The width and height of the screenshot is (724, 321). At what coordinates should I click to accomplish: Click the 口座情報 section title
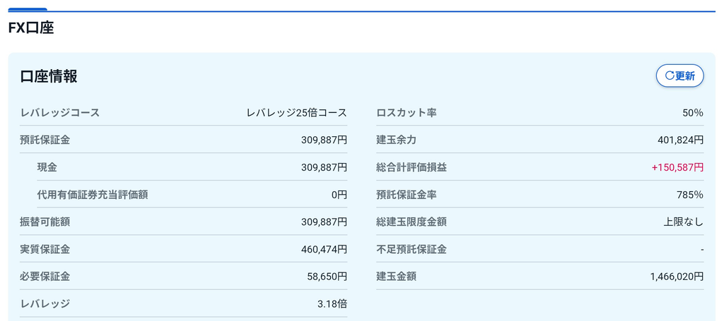click(x=49, y=76)
